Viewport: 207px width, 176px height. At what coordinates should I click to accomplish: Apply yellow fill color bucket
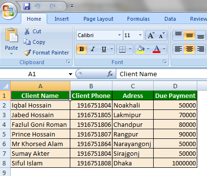141,49
